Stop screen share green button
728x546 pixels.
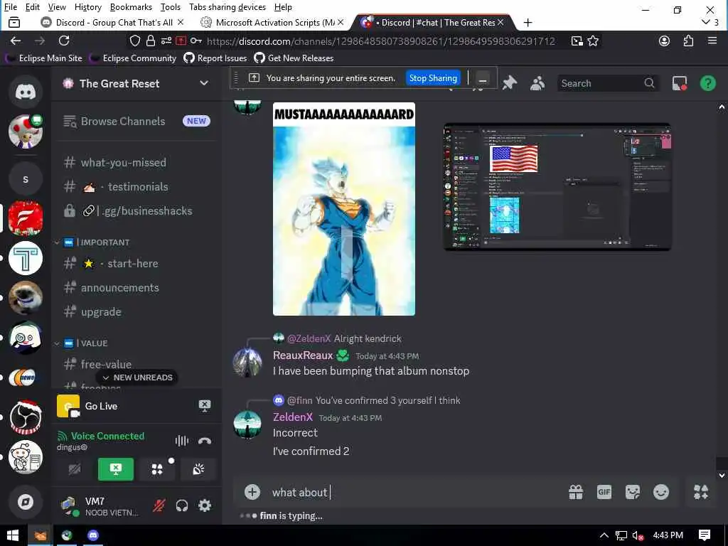(116, 469)
